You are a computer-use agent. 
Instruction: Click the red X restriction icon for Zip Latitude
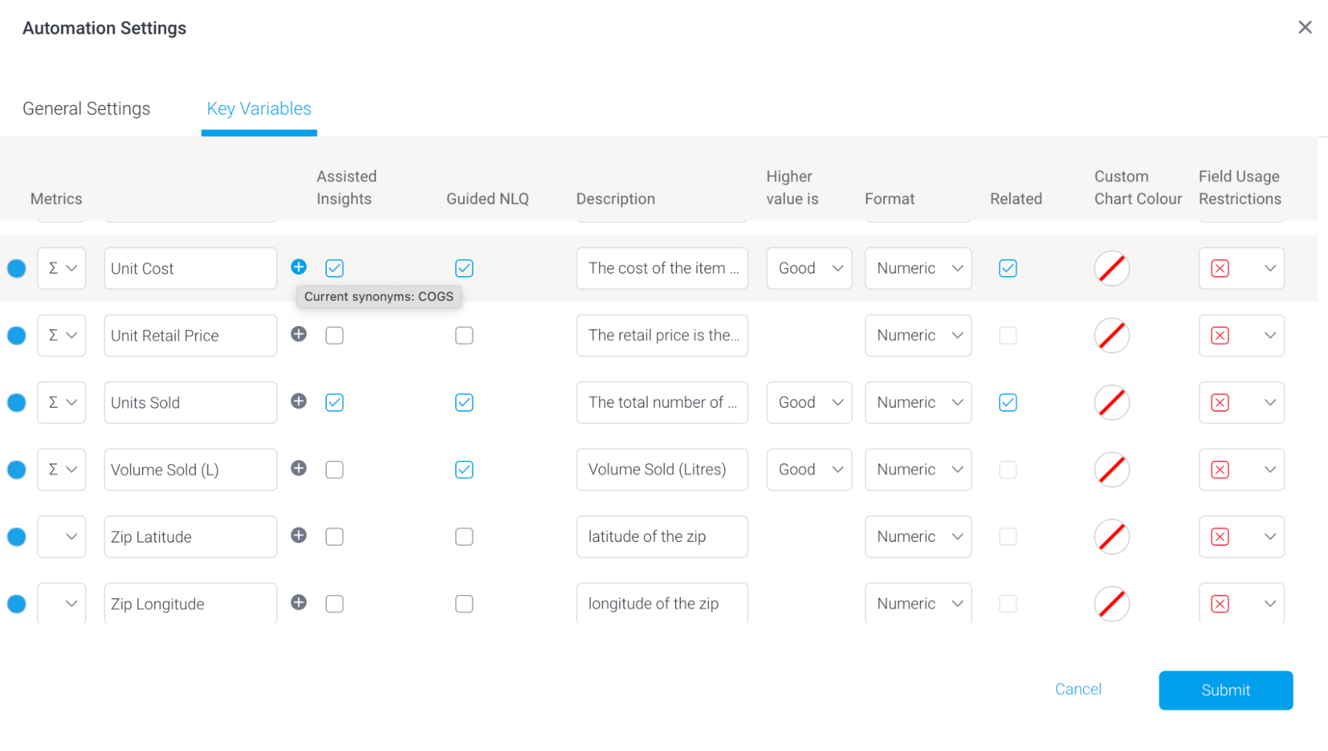(x=1220, y=537)
